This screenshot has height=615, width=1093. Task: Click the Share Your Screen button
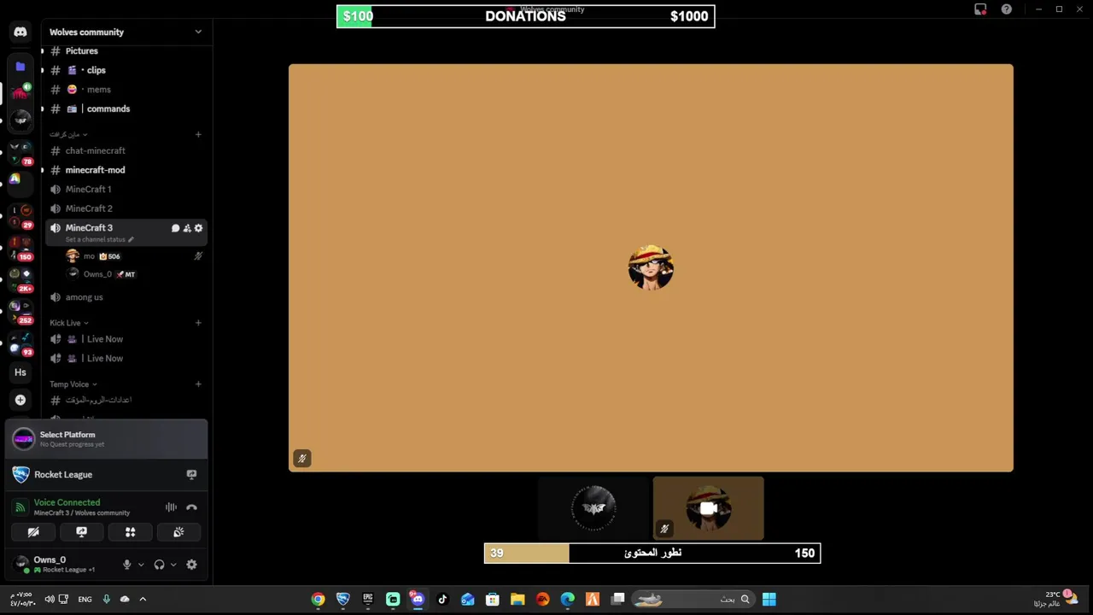click(82, 532)
